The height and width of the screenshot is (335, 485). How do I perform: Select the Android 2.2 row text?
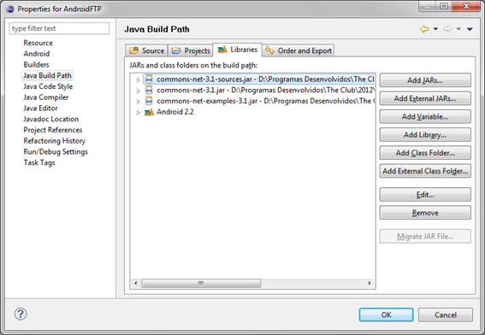(175, 112)
